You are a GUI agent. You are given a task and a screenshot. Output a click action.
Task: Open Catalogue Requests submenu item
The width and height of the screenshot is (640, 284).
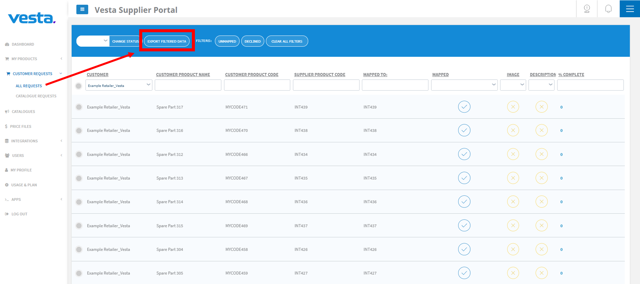point(36,96)
